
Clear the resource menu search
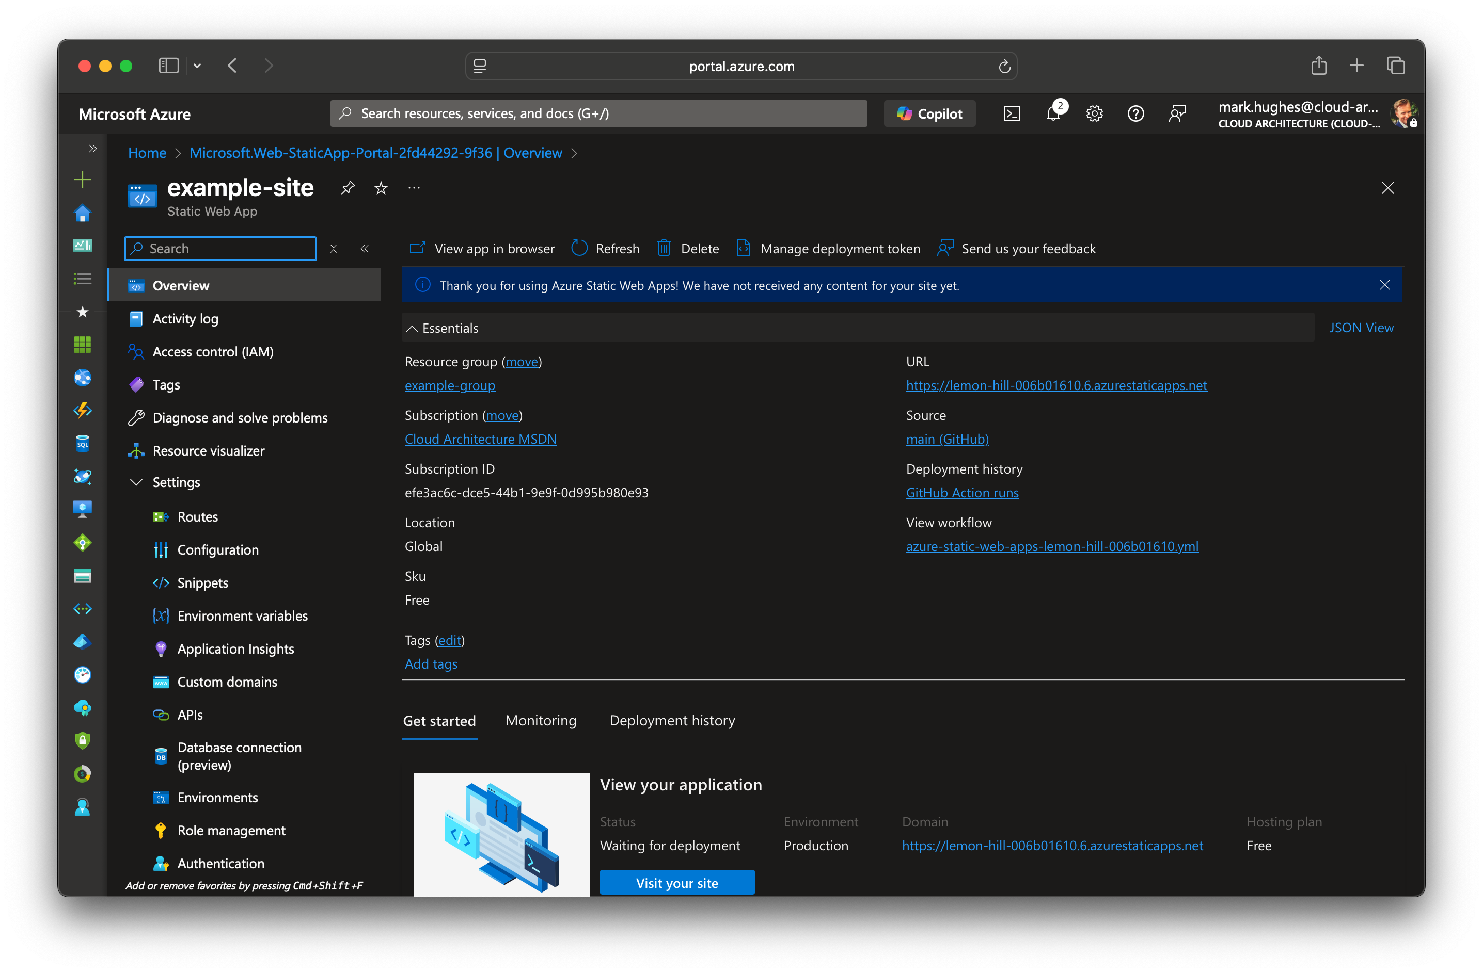tap(334, 248)
